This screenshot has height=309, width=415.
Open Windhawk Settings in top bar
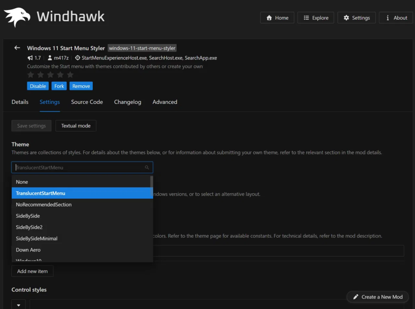357,18
